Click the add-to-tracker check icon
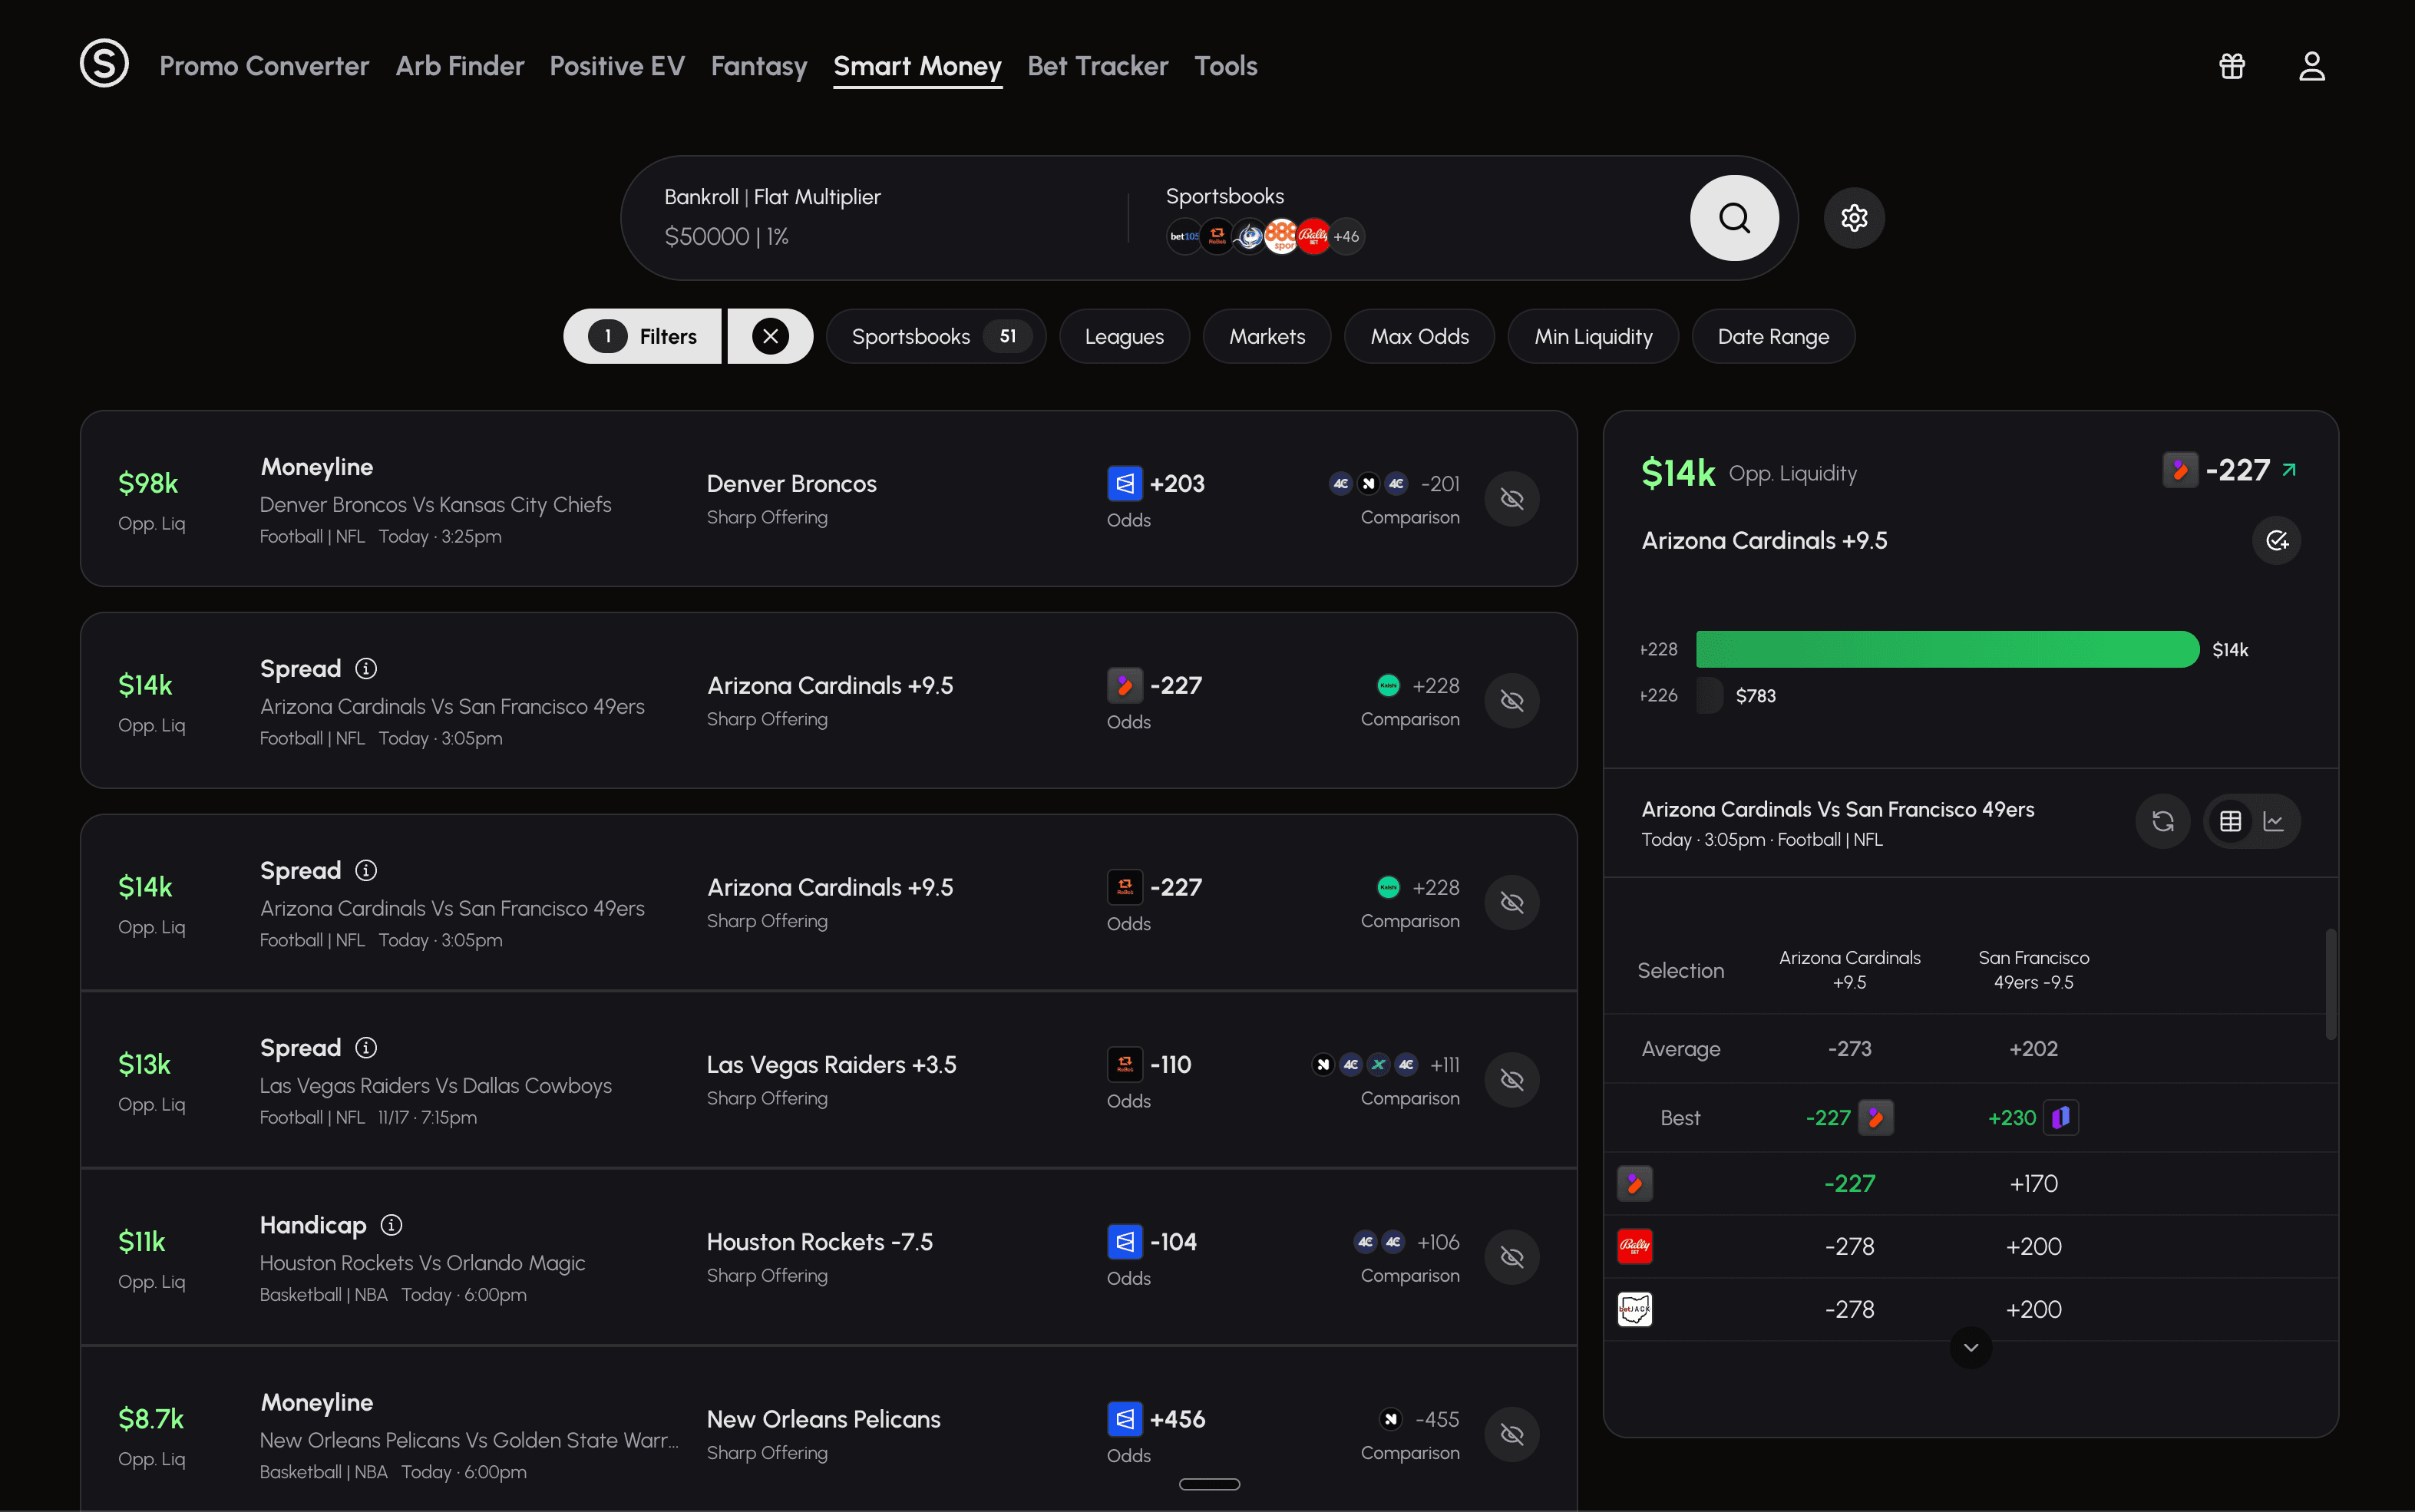 point(2277,540)
